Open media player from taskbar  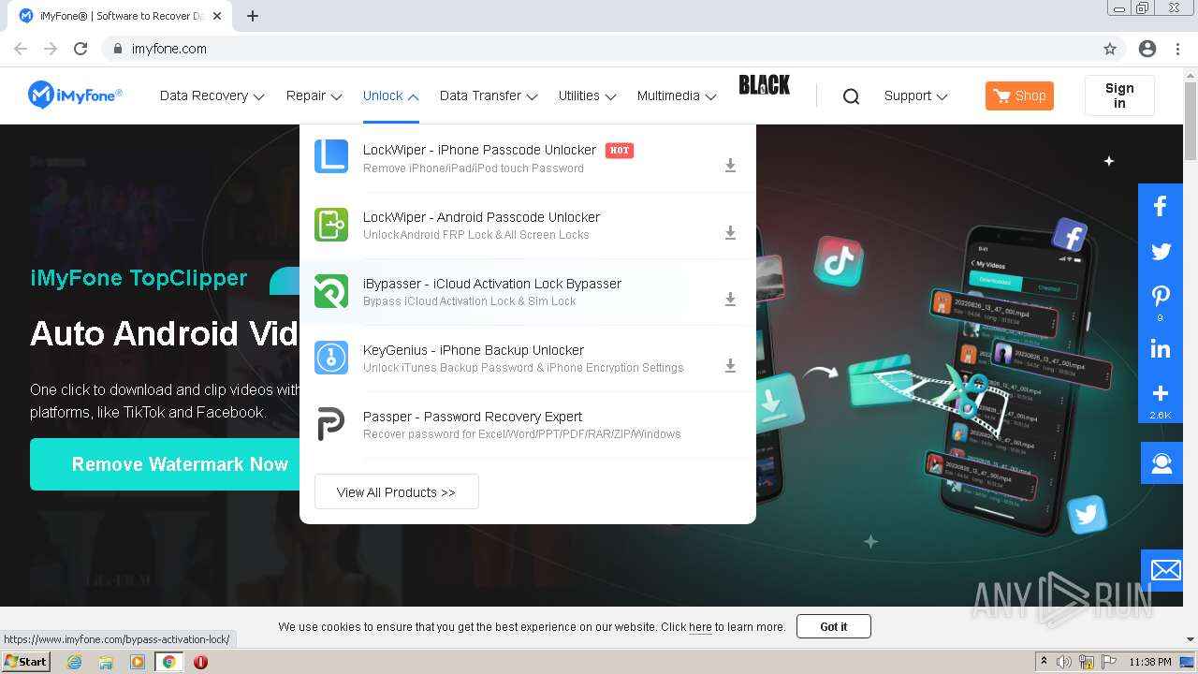[138, 662]
